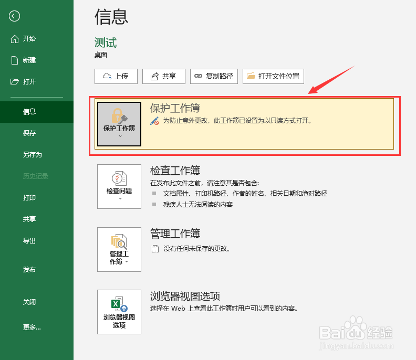This screenshot has width=416, height=360.
Task: Click the file name 测试
Action: [x=106, y=43]
